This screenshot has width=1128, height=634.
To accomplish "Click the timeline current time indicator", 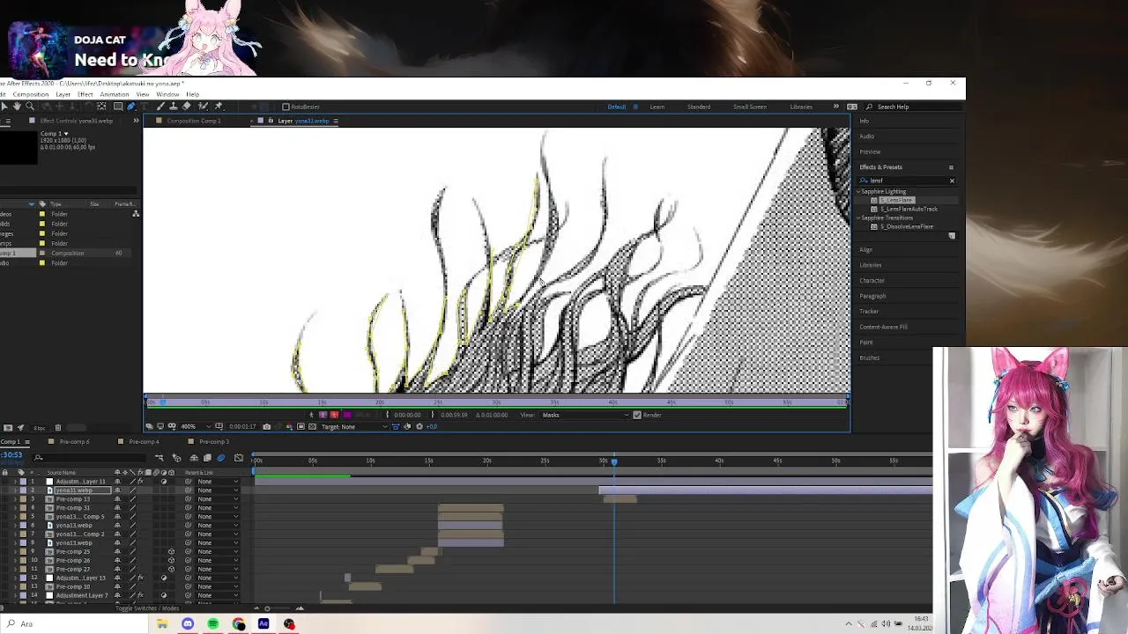I will coord(614,461).
